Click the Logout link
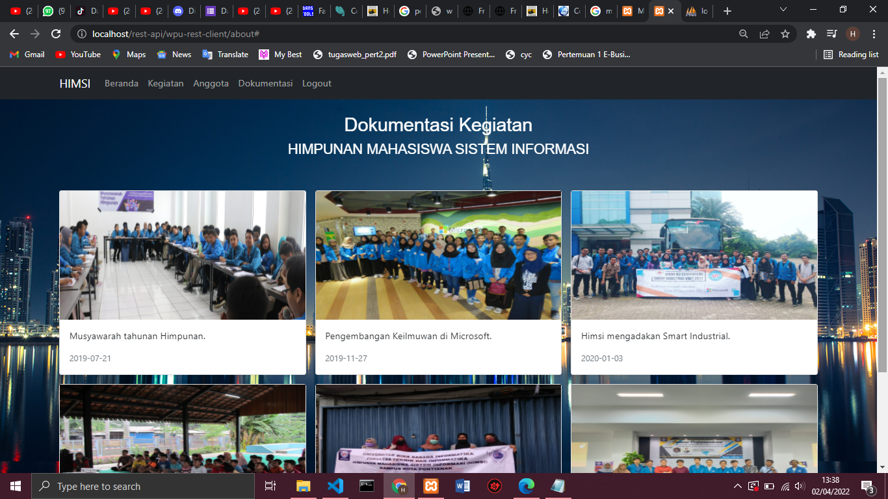The width and height of the screenshot is (888, 499). coord(317,83)
